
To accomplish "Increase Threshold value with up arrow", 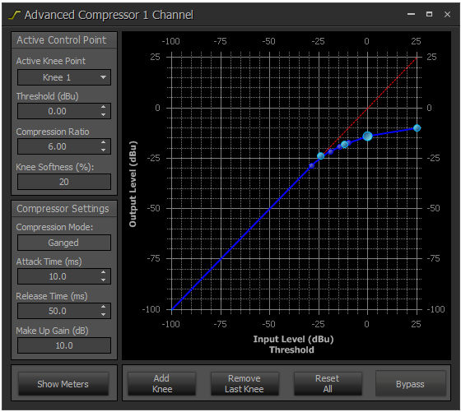I will point(103,107).
